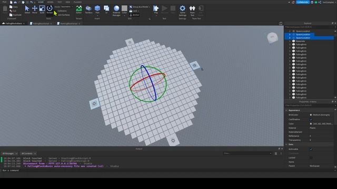The image size is (337, 189).
Task: Click the Collaborate button
Action: (x=303, y=2)
